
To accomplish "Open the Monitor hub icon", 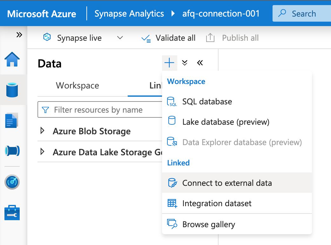I will tap(12, 182).
